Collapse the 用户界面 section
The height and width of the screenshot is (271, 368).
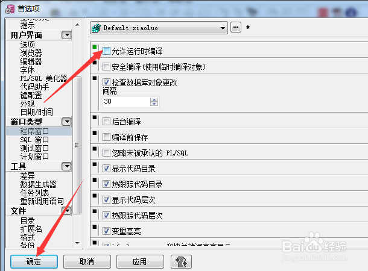(x=66, y=35)
